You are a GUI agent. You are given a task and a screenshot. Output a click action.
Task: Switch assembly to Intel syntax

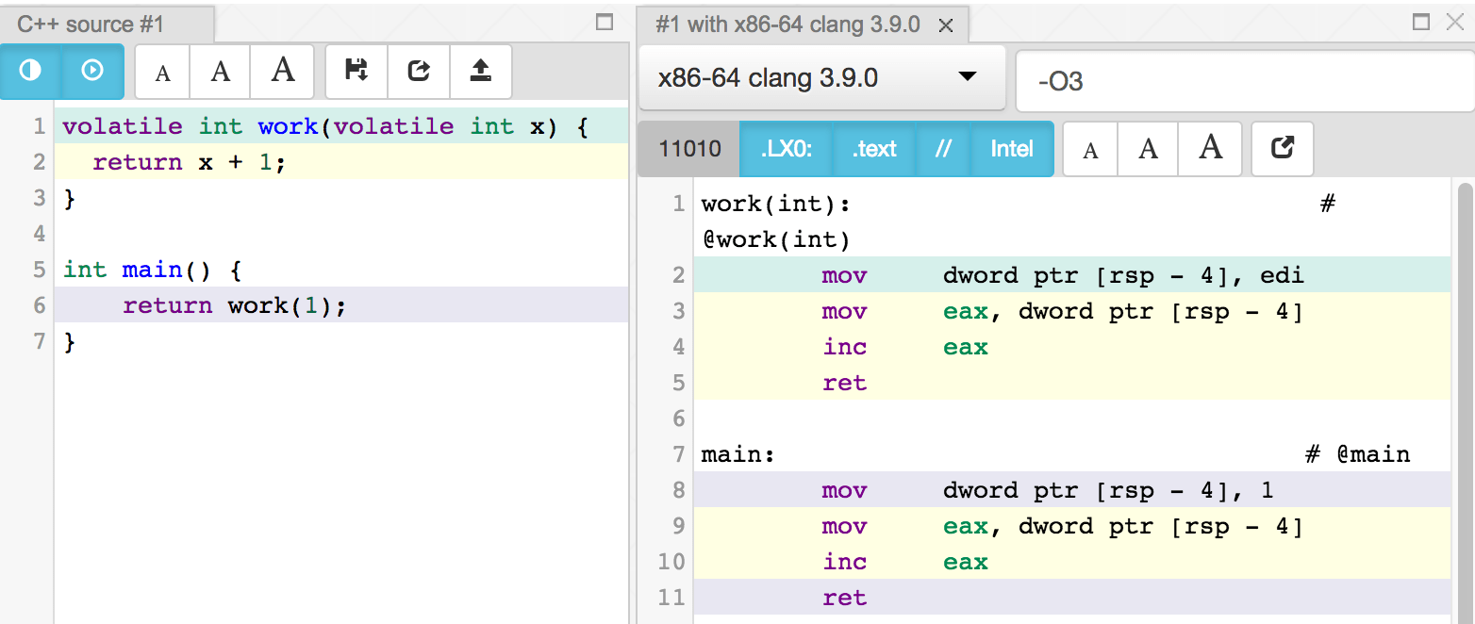tap(1011, 148)
